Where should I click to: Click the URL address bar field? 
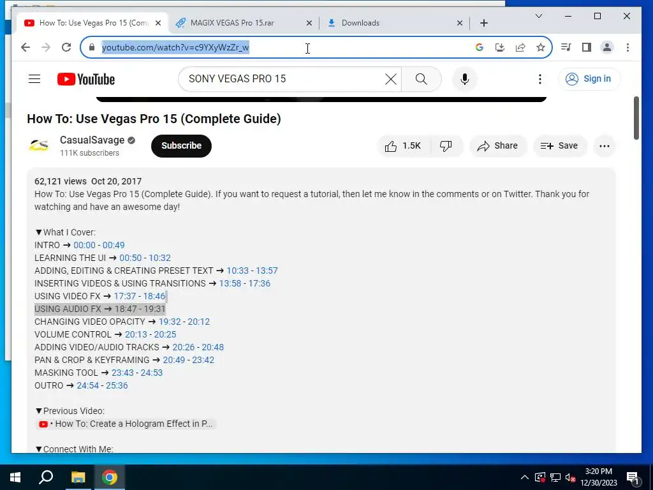[x=316, y=47]
